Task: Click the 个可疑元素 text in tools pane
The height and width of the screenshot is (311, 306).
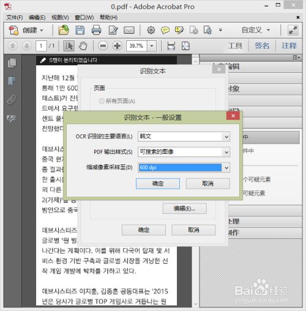Action: point(256,180)
